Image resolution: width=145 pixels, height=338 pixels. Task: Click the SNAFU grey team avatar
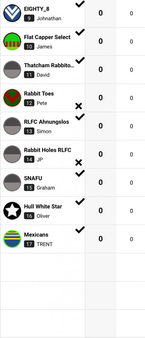pyautogui.click(x=12, y=183)
